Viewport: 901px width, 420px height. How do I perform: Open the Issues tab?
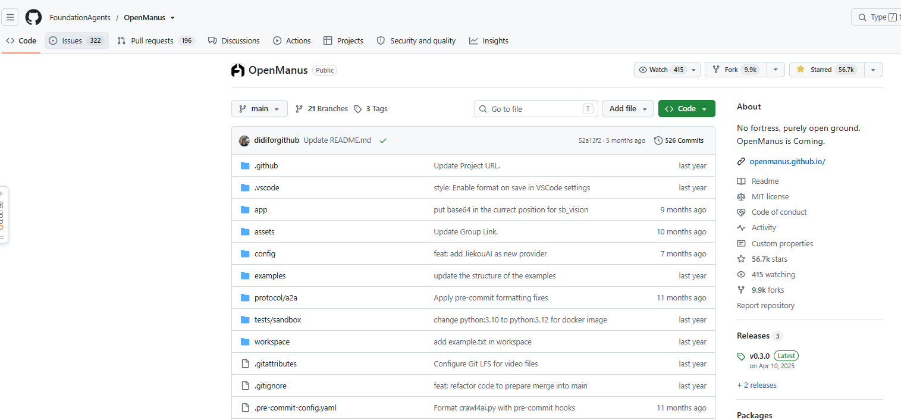(x=76, y=41)
